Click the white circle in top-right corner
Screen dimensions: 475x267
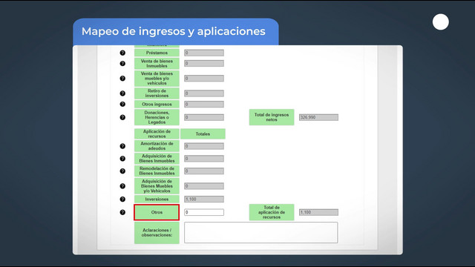tap(440, 22)
